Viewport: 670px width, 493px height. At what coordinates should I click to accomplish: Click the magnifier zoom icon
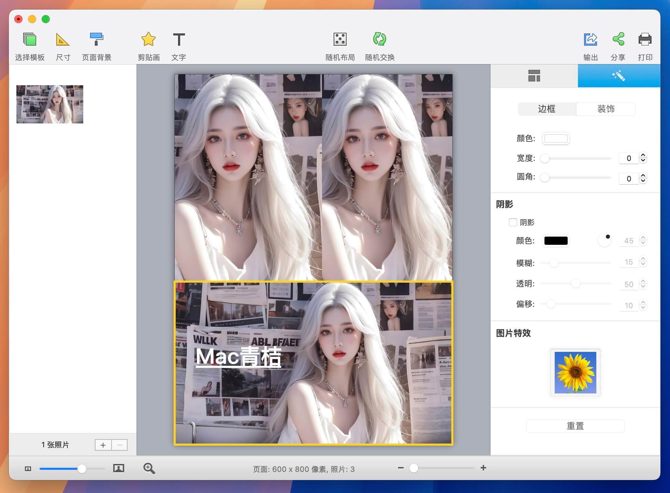click(149, 468)
